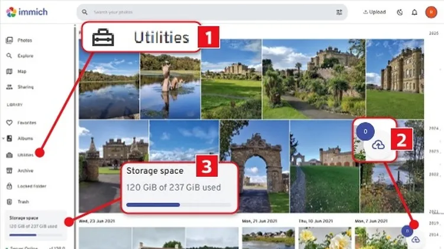The height and width of the screenshot is (249, 444).
Task: Open the yellow roses photo
Action: click(x=325, y=238)
